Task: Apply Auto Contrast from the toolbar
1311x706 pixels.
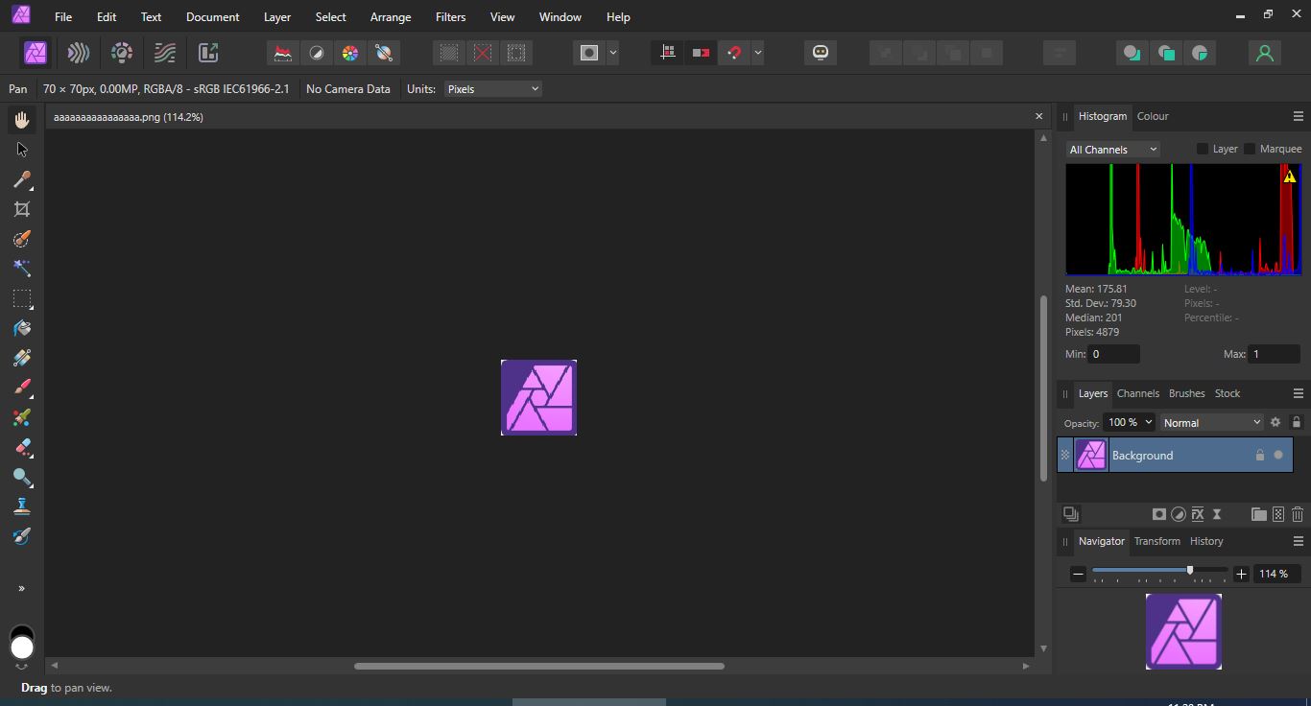Action: (x=317, y=53)
